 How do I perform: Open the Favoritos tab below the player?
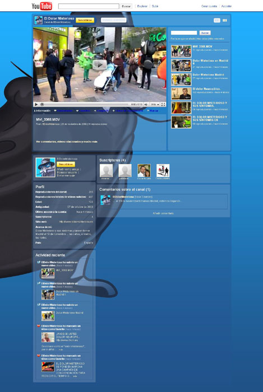click(84, 111)
